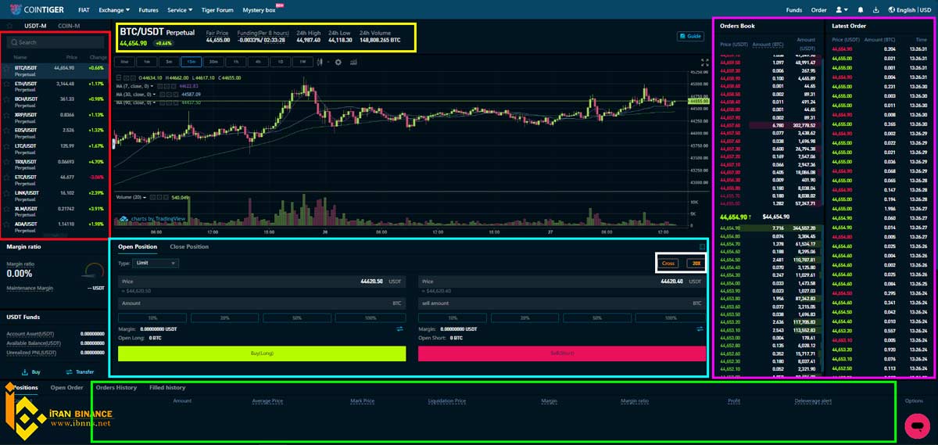Click the buy Price input field

tap(262, 281)
